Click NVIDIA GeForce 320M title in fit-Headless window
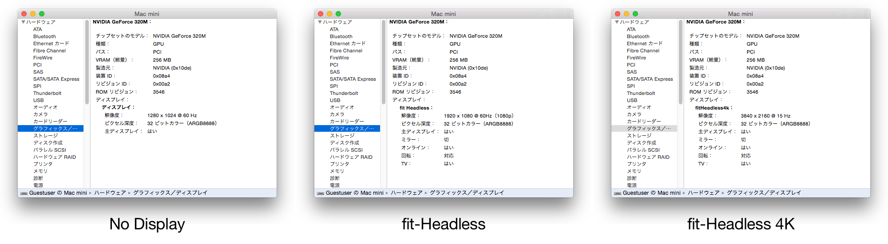Screen dimensions: 888x244 point(419,22)
